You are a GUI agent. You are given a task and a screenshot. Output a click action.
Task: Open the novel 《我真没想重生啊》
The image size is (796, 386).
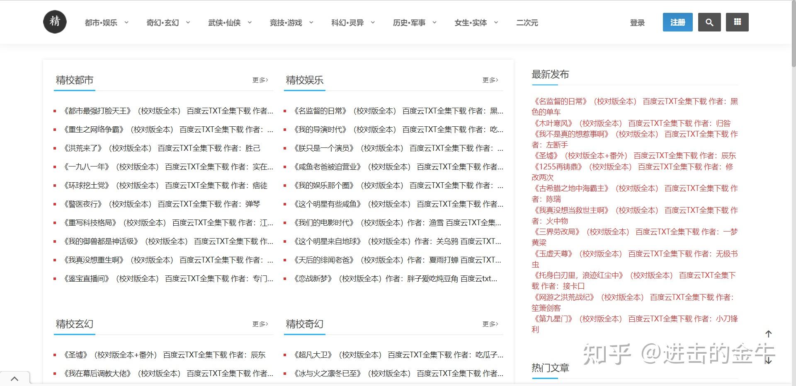coord(167,260)
